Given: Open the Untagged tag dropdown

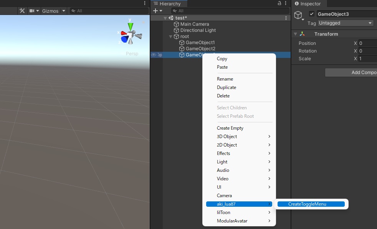Looking at the screenshot, I should [346, 23].
